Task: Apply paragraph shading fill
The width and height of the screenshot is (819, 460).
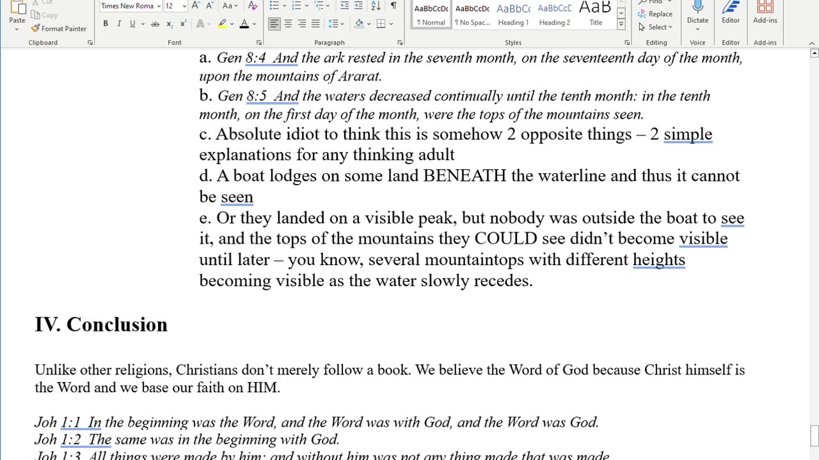Action: (x=359, y=24)
